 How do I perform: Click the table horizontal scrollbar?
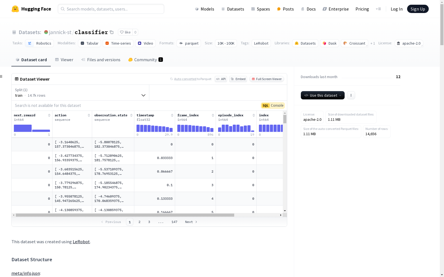coord(125,215)
